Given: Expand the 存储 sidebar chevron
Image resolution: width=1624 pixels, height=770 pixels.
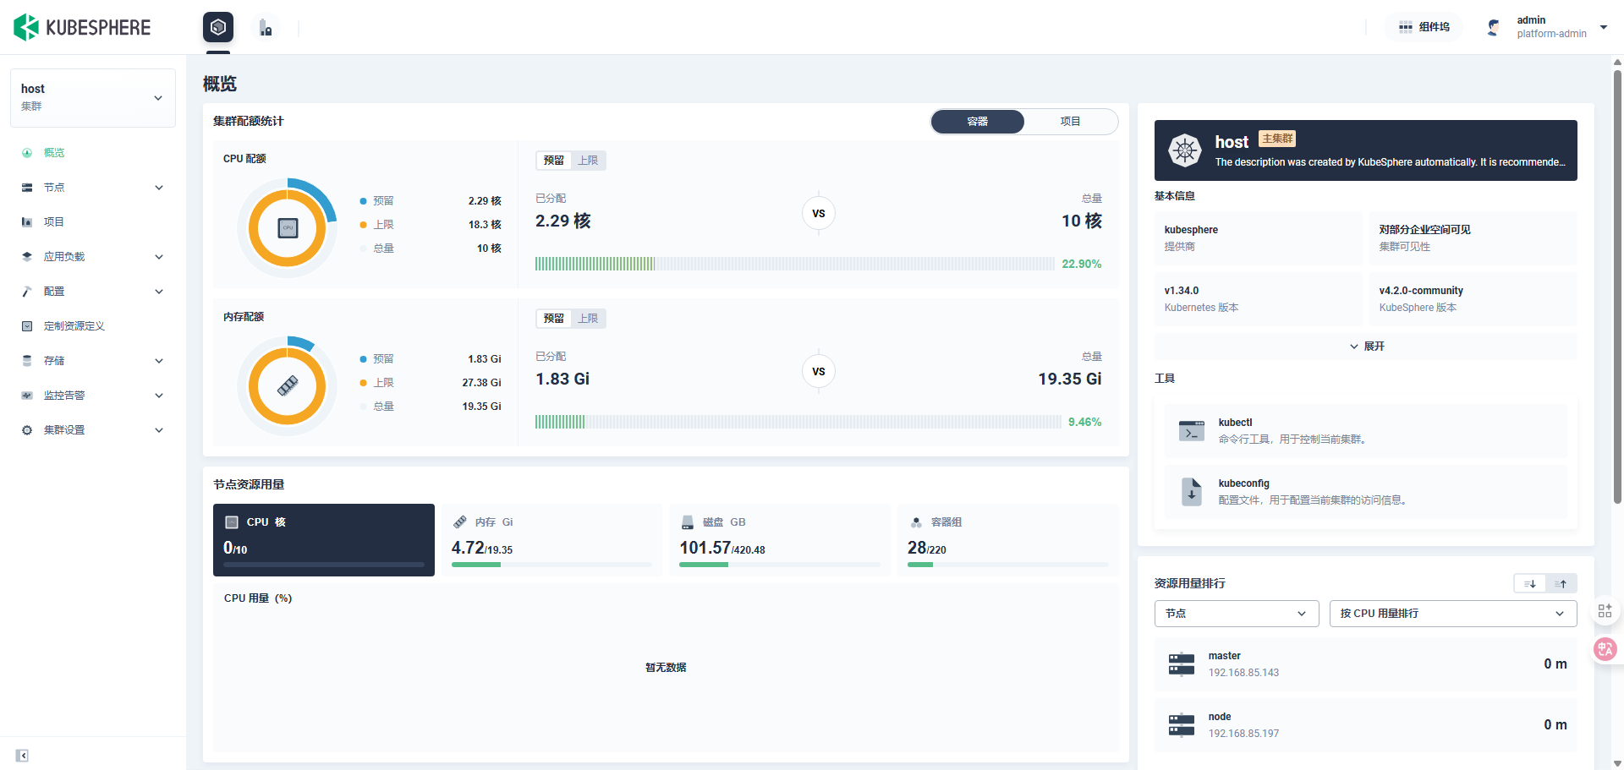Looking at the screenshot, I should [159, 361].
